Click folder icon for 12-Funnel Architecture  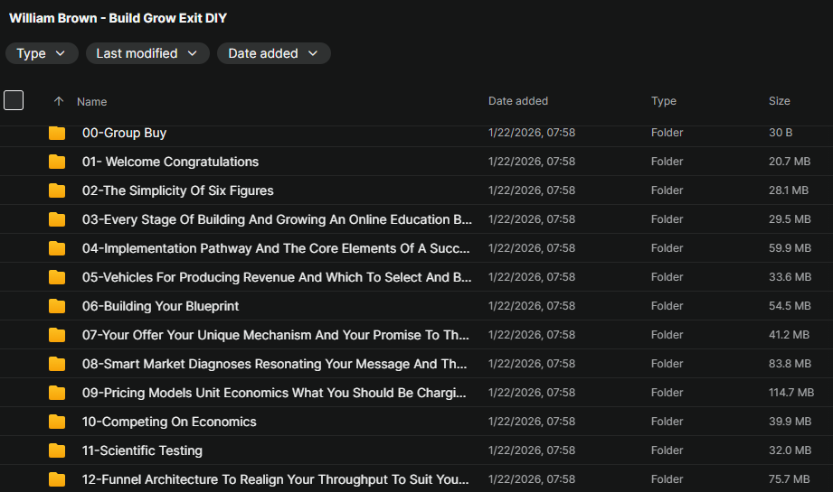tap(57, 479)
